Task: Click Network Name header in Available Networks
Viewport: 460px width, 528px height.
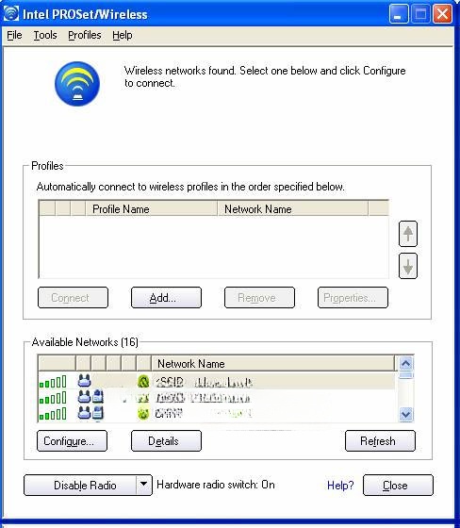Action: point(272,364)
